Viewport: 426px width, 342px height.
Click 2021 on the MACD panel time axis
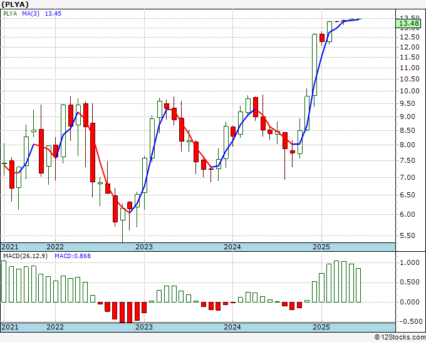[x=10, y=327]
